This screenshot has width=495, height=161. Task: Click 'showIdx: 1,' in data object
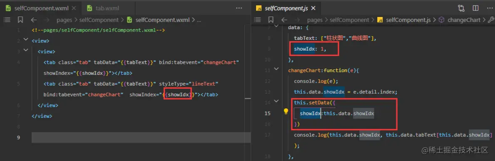point(310,49)
